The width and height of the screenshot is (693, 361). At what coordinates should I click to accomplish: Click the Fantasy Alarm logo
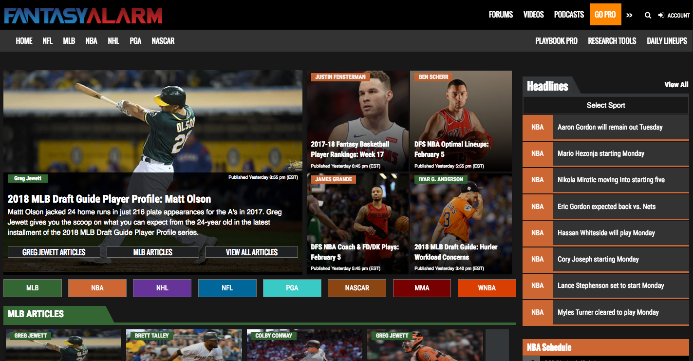click(83, 15)
